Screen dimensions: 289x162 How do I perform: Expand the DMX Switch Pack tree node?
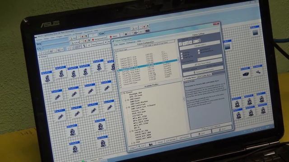[x=126, y=108]
